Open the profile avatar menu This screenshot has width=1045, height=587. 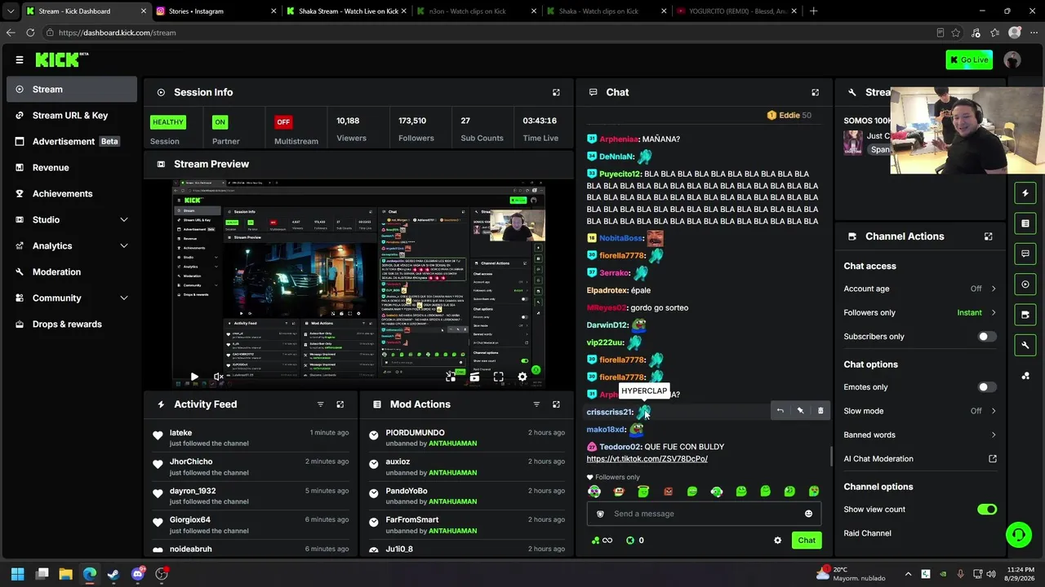point(1012,60)
